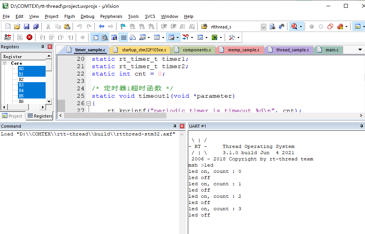Image resolution: width=365 pixels, height=234 pixels.
Task: Open the Call Stack window icon
Action: coord(133,37)
